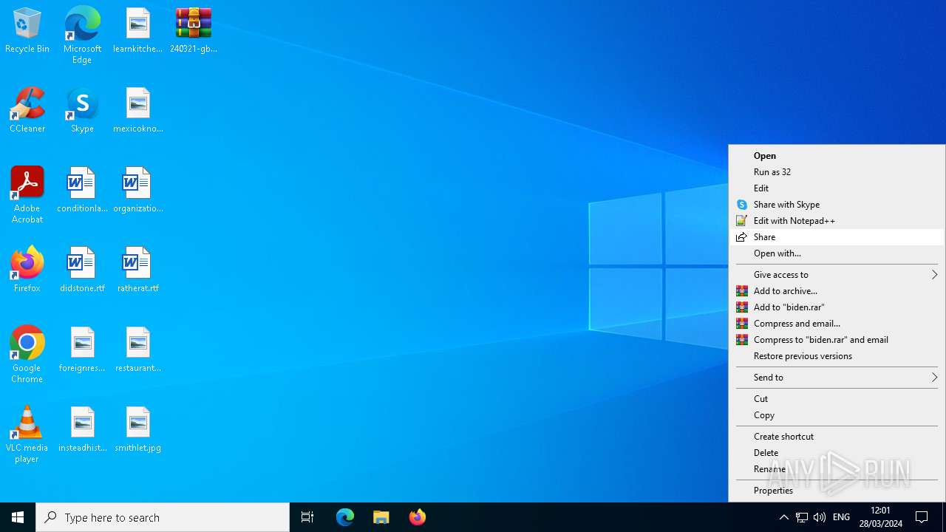946x532 pixels.
Task: Click the ENG language indicator
Action: pyautogui.click(x=841, y=517)
